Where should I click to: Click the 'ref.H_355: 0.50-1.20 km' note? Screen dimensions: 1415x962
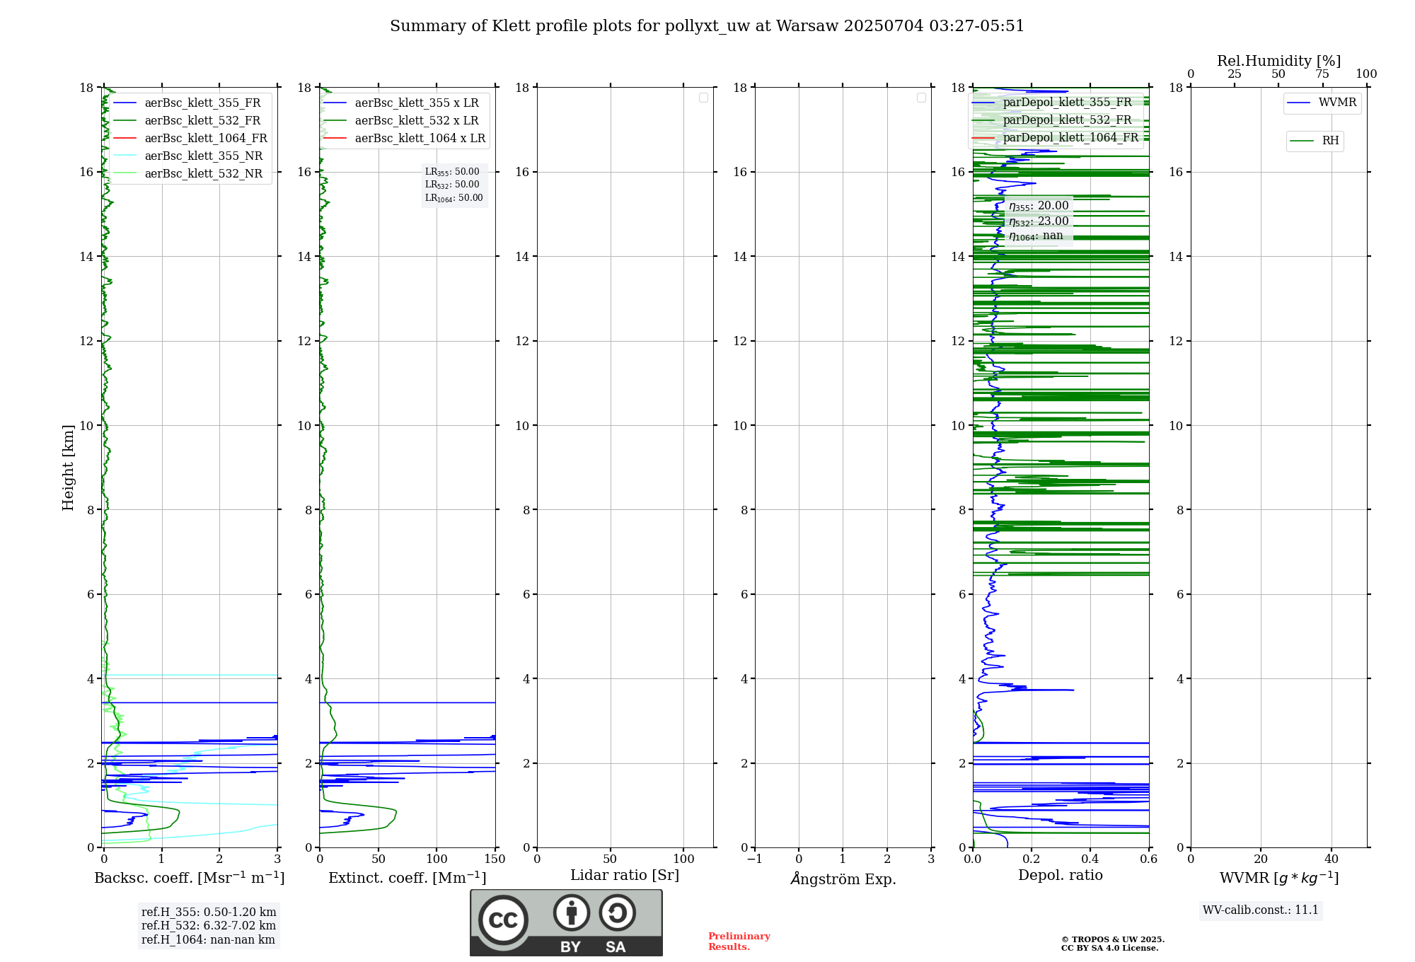(209, 912)
